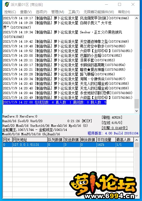Select log line 风流倜傥甲[时装]
The height and width of the screenshot is (201, 142).
tap(66, 18)
